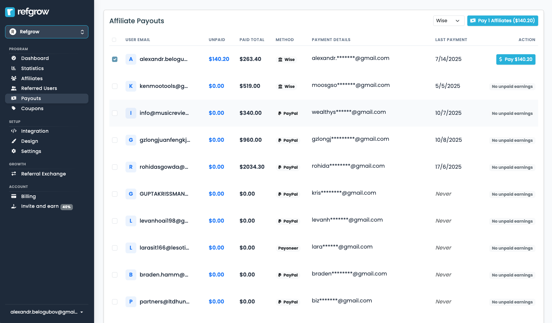Open Referral Exchange under Growth

tap(43, 174)
